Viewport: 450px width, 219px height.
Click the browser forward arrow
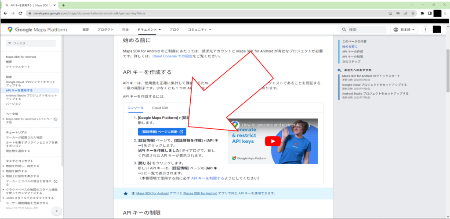13,13
